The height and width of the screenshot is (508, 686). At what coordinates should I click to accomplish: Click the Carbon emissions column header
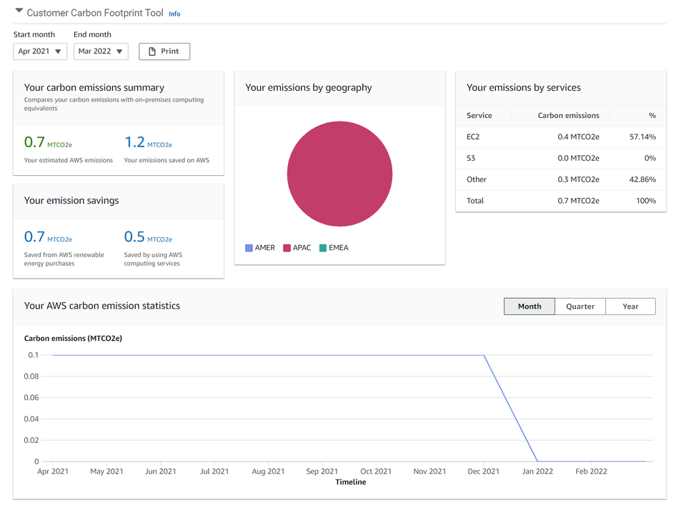tap(568, 116)
